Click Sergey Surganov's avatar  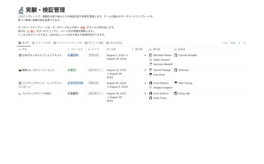(151, 88)
